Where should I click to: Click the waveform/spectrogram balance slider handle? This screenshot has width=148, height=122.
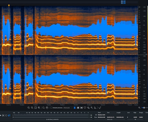[x=144, y=108]
